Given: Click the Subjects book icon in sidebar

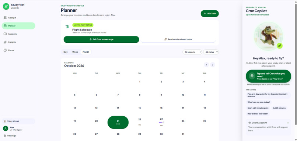Looking at the screenshot, I should (x=5, y=34).
